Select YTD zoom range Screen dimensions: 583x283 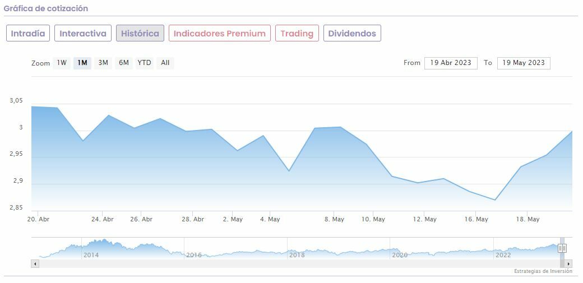tap(144, 63)
